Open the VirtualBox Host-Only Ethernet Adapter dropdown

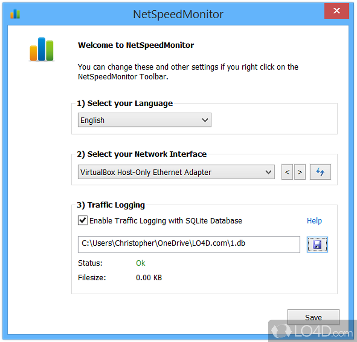176,172
